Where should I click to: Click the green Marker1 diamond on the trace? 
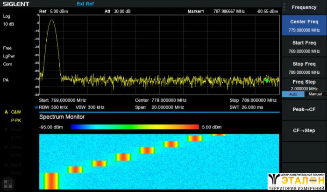click(267, 80)
